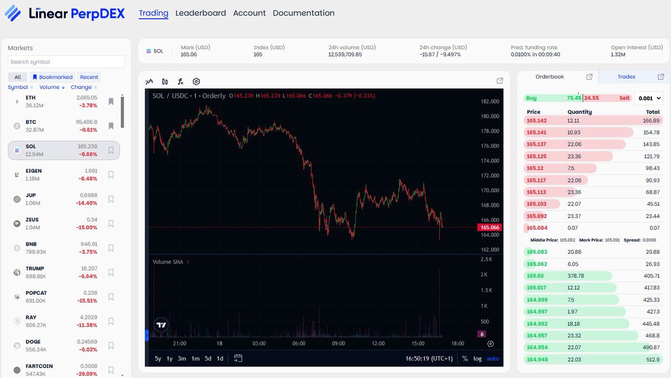
Task: Click the POPCAT coin icon
Action: [x=17, y=297]
